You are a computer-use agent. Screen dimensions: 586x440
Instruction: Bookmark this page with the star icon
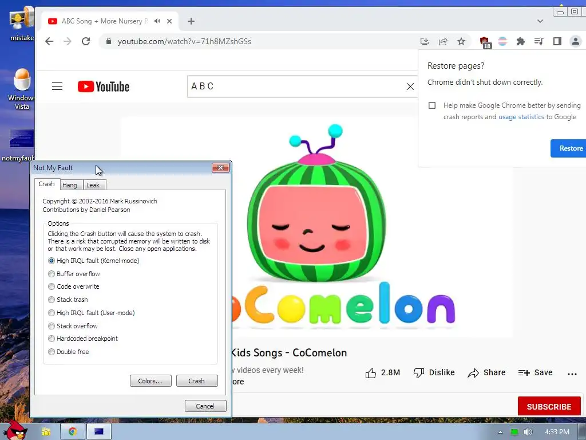tap(461, 41)
